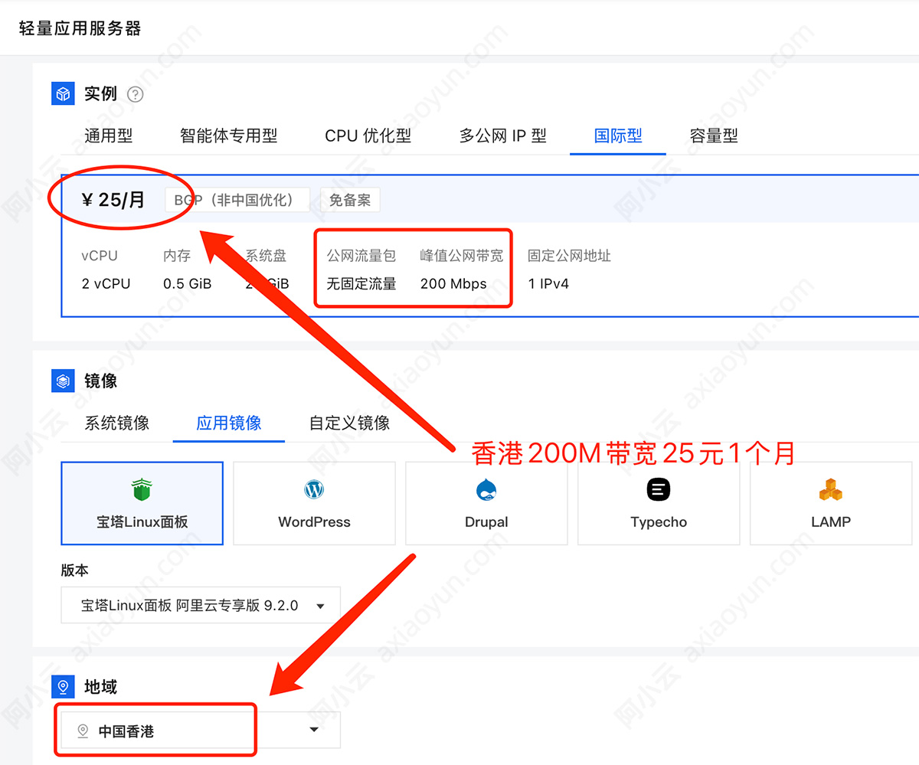Click the 0.5 GiB memory value
Screen dimensions: 919x765
point(188,283)
